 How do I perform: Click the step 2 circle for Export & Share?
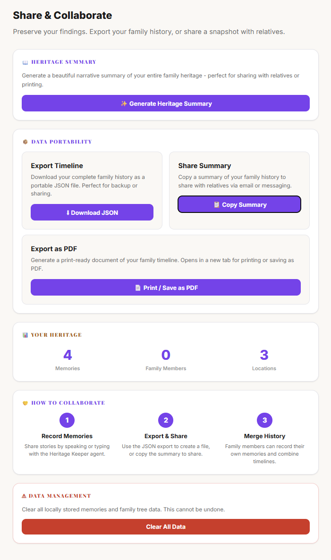166,420
